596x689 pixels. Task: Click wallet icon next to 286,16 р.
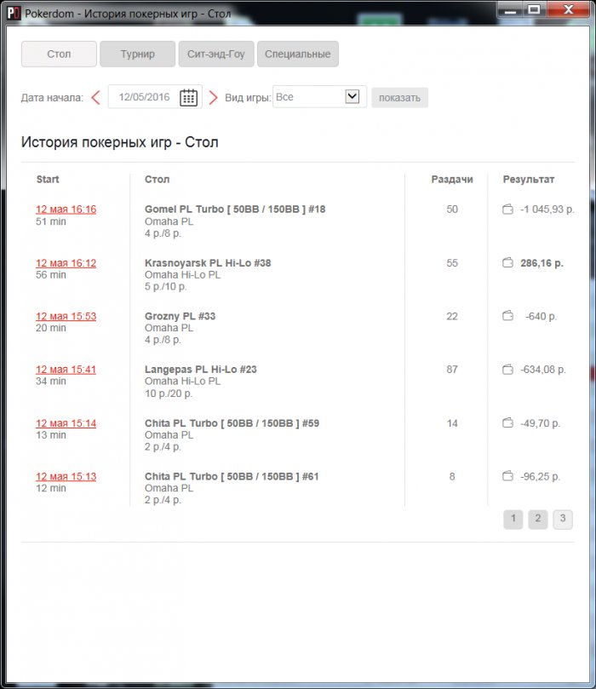click(507, 263)
